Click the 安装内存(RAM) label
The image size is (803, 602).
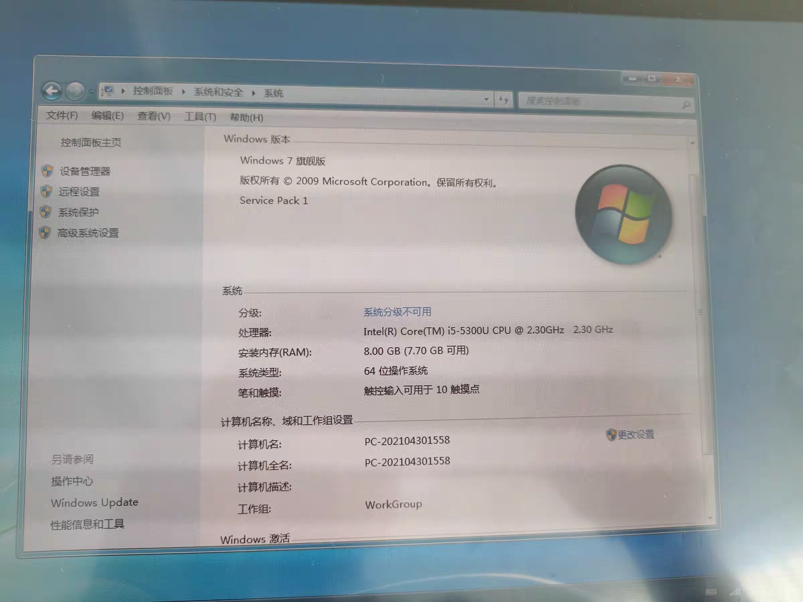point(275,353)
